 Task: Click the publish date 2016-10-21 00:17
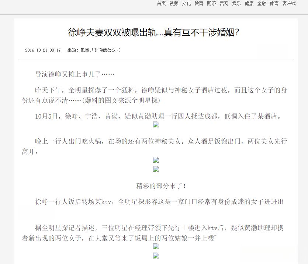43,50
